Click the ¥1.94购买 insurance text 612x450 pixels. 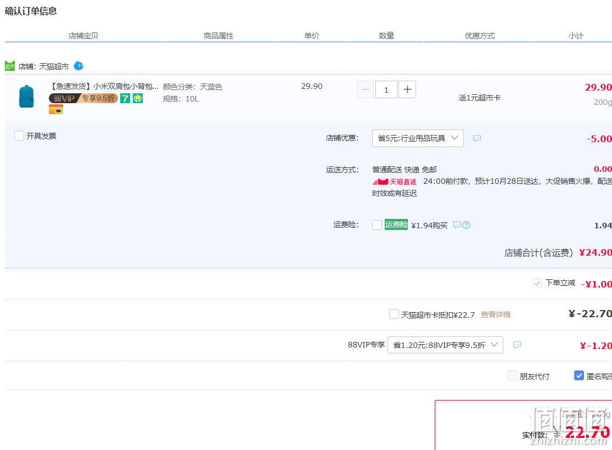pos(429,225)
